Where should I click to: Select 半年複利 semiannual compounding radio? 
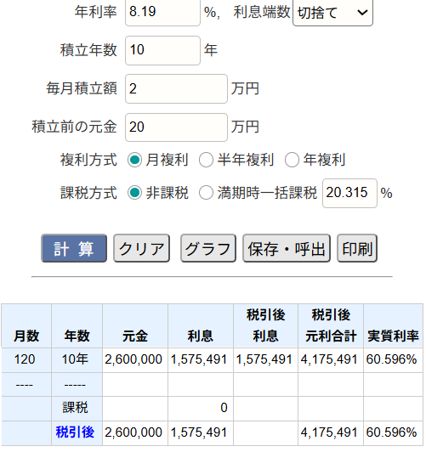[x=206, y=160]
